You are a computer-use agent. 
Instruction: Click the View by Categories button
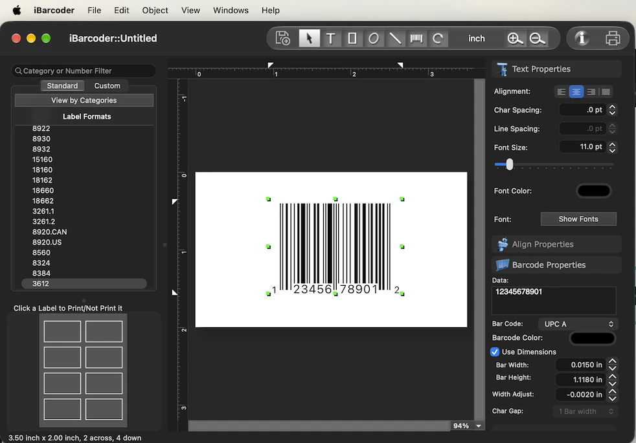click(84, 100)
